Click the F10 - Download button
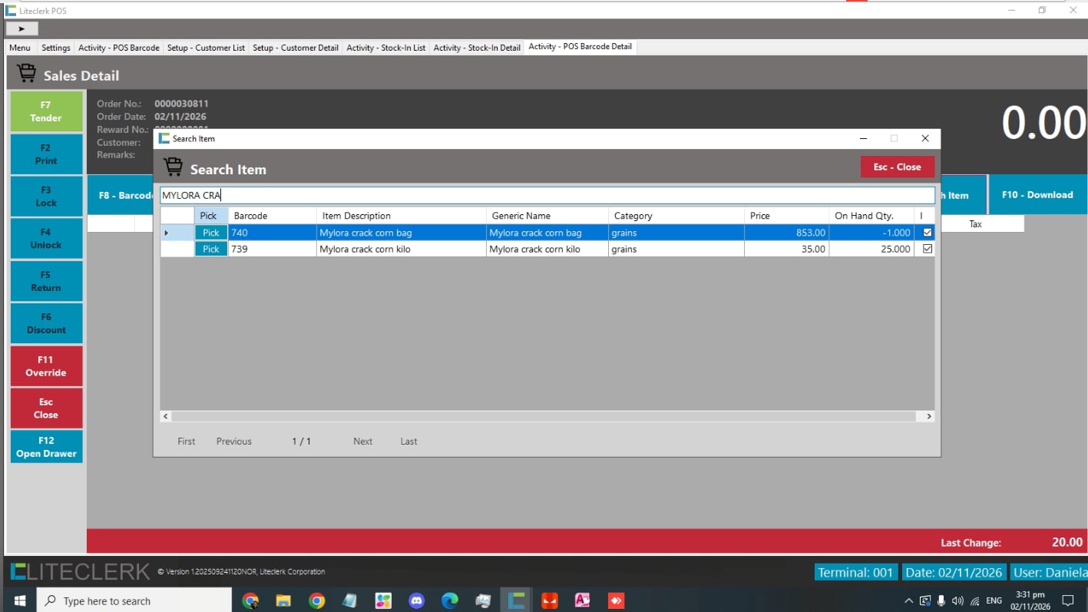The width and height of the screenshot is (1088, 612). pyautogui.click(x=1037, y=195)
